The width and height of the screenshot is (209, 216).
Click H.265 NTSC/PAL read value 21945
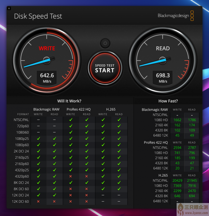(x=192, y=180)
